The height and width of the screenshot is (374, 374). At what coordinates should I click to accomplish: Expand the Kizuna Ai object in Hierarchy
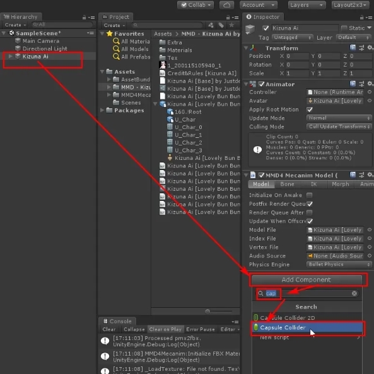[10, 56]
